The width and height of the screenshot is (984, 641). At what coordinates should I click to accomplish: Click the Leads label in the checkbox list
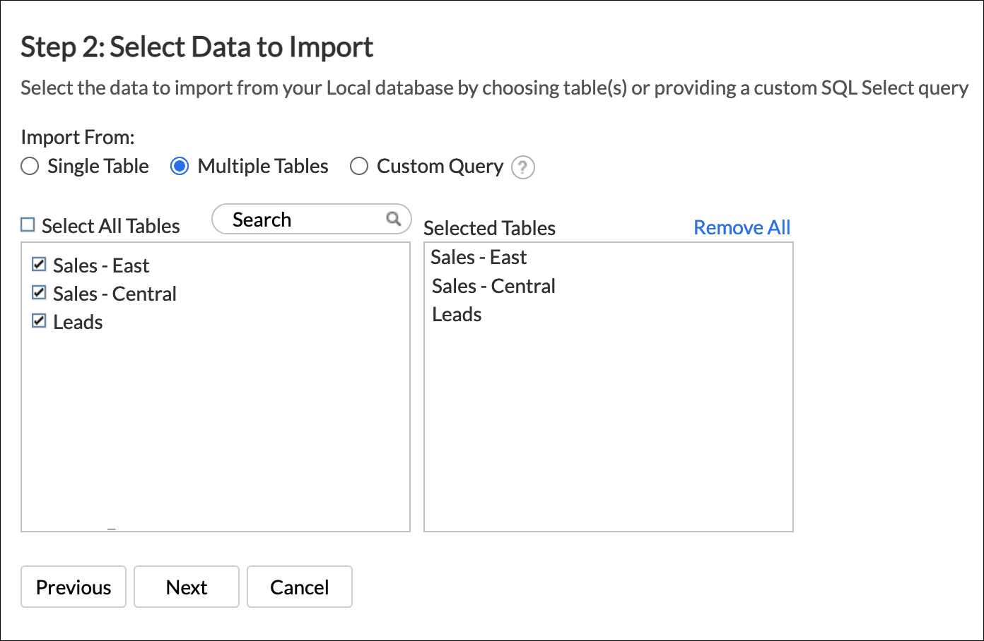coord(78,322)
